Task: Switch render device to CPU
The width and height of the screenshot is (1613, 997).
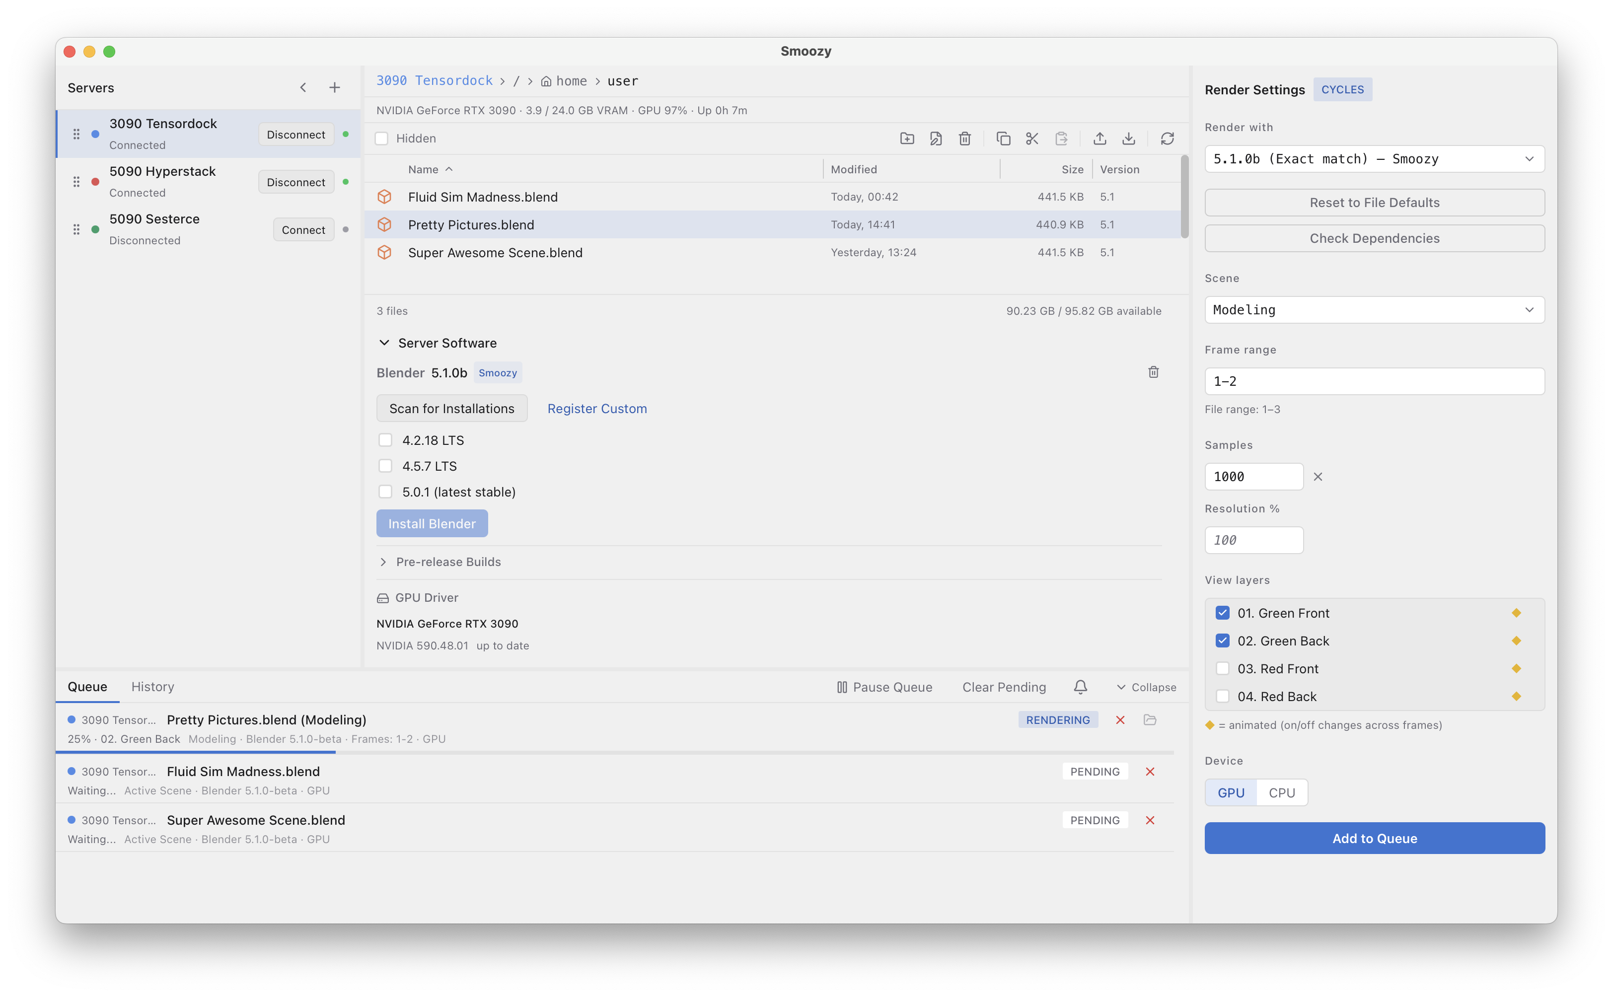Action: pyautogui.click(x=1281, y=792)
